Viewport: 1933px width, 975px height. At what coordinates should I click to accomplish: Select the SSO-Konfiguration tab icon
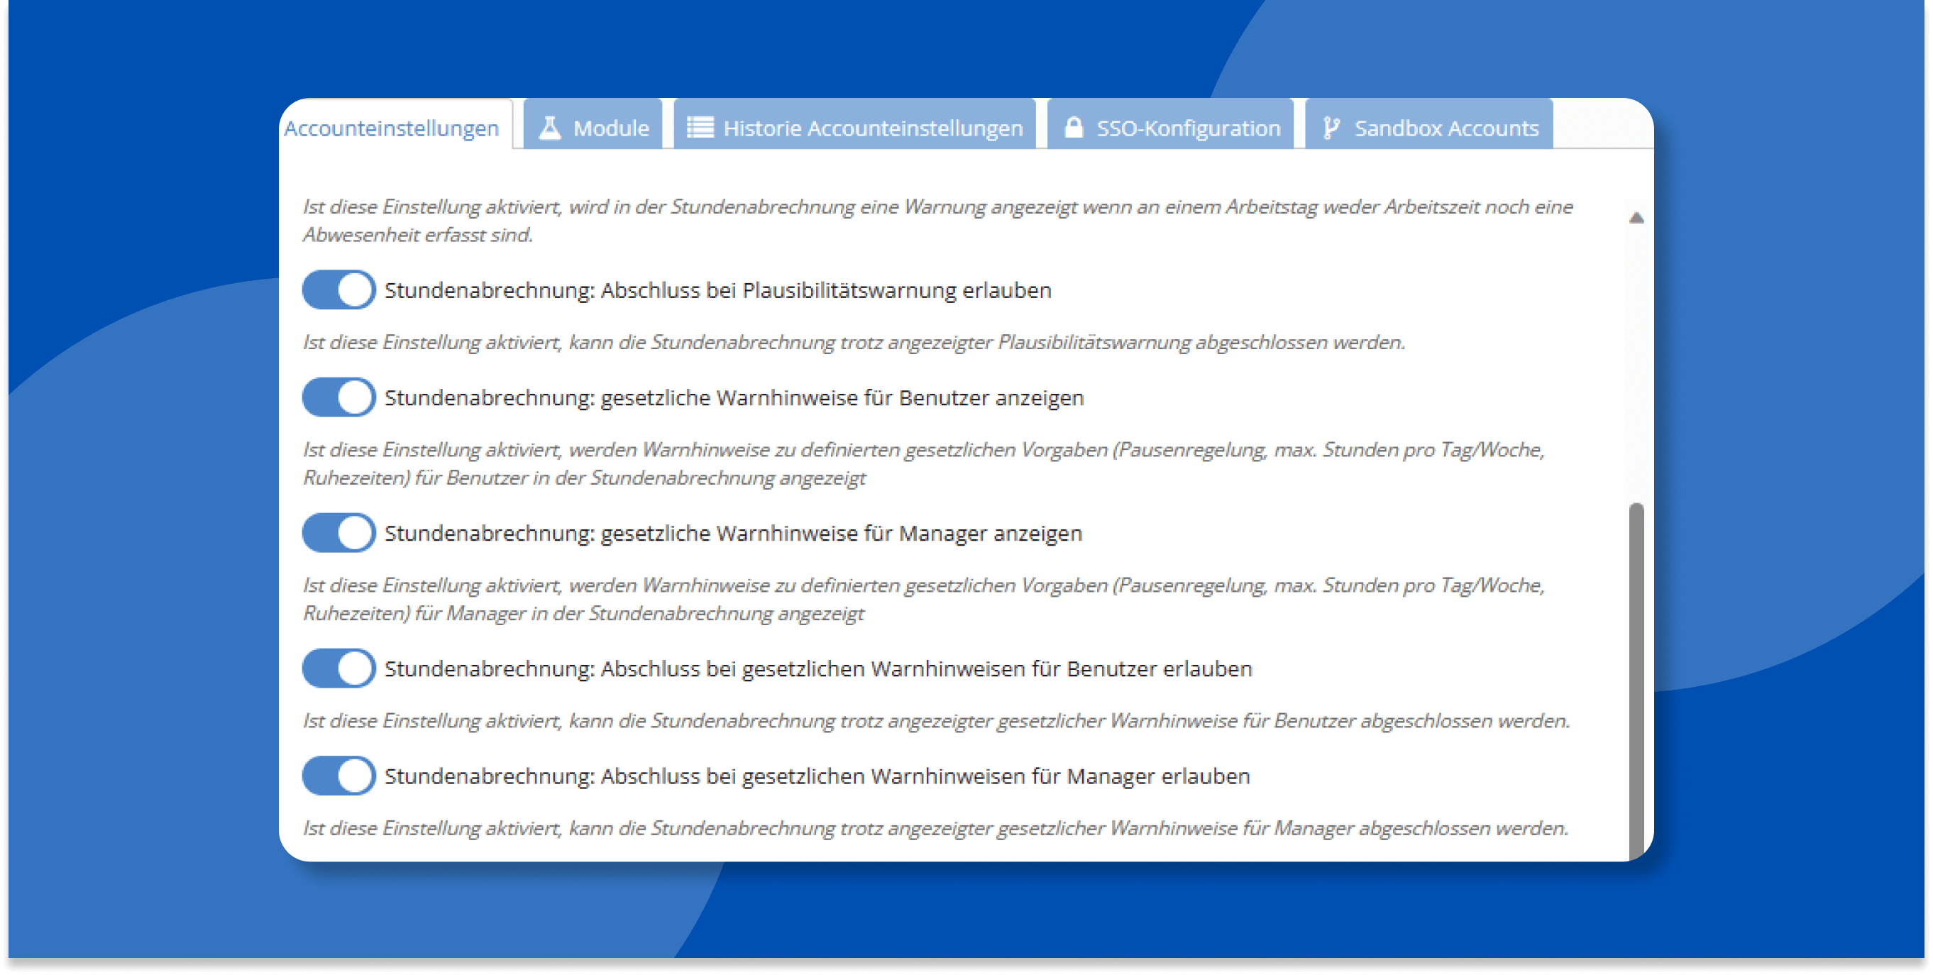coord(1070,128)
